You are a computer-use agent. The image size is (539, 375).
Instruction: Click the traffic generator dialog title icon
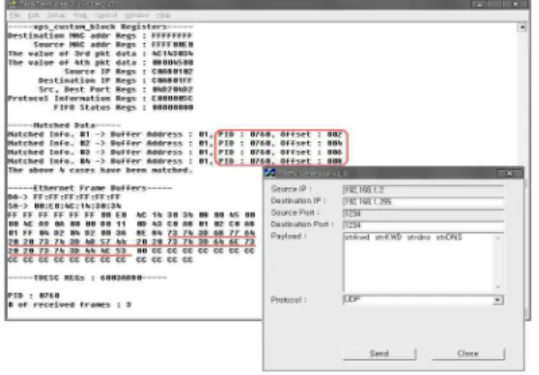270,173
